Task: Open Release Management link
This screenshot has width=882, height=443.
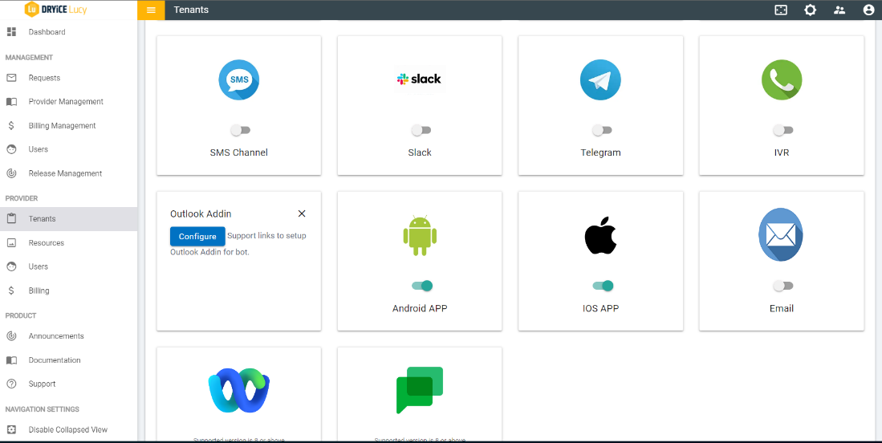Action: pyautogui.click(x=65, y=173)
